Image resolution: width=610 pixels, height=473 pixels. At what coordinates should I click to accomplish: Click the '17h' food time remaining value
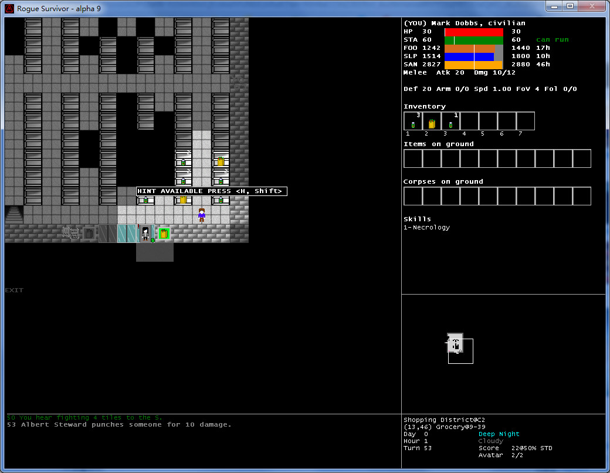543,48
